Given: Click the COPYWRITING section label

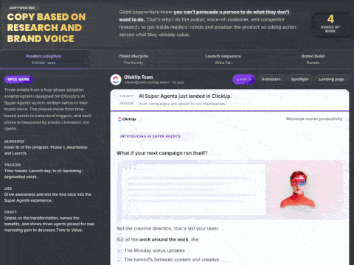Looking at the screenshot, I should point(22,7).
